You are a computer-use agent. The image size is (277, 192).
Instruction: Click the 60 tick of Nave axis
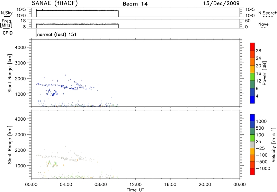tap(248, 21)
